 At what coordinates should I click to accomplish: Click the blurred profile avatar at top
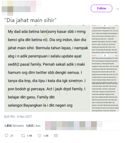[x=7, y=8]
